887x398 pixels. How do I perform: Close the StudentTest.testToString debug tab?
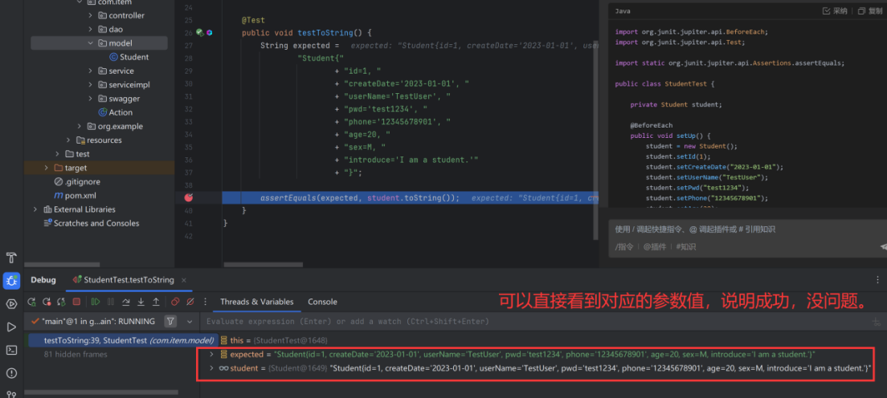(x=185, y=280)
